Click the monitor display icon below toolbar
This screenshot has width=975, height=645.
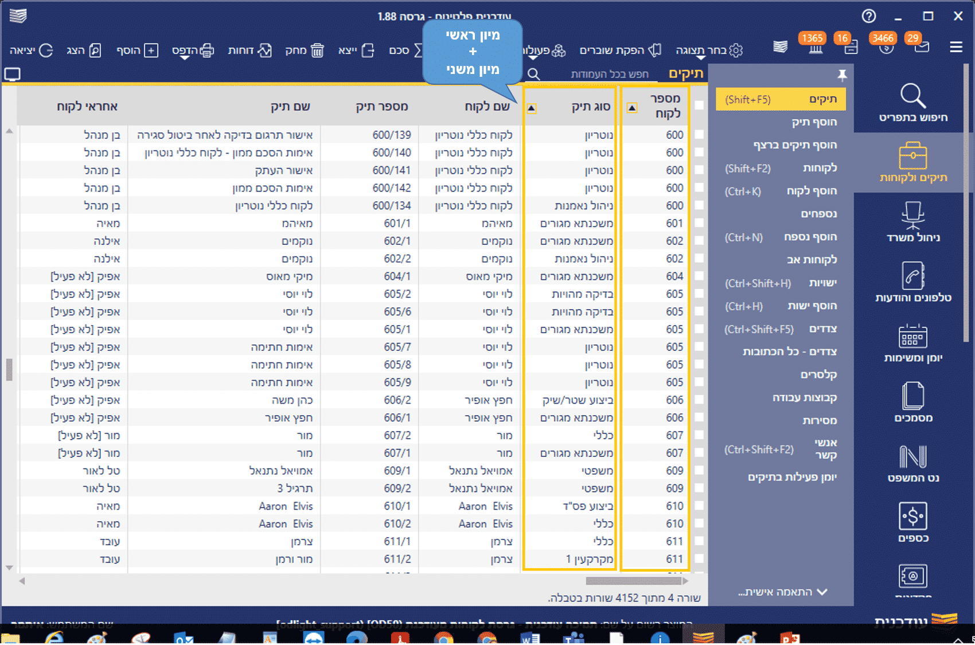tap(12, 74)
